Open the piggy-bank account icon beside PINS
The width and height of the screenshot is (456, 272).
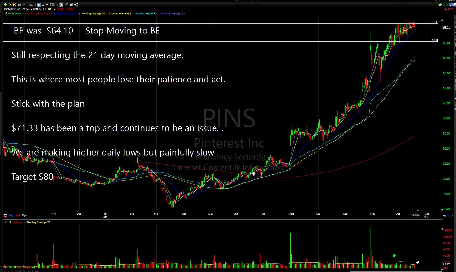point(19,5)
